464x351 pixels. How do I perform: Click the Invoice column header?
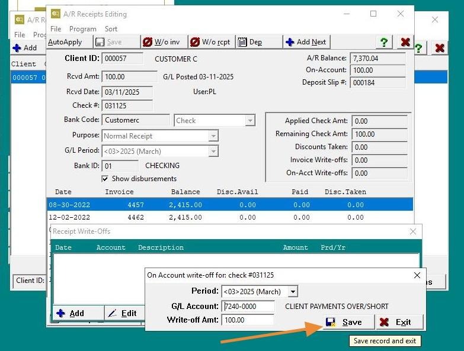point(119,192)
